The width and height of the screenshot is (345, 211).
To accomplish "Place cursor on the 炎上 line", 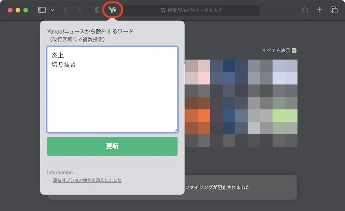I will pos(58,56).
